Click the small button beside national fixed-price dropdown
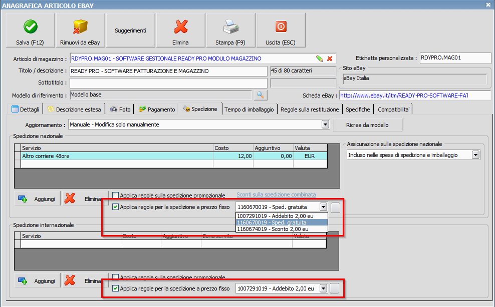The width and height of the screenshot is (495, 307). pos(335,207)
